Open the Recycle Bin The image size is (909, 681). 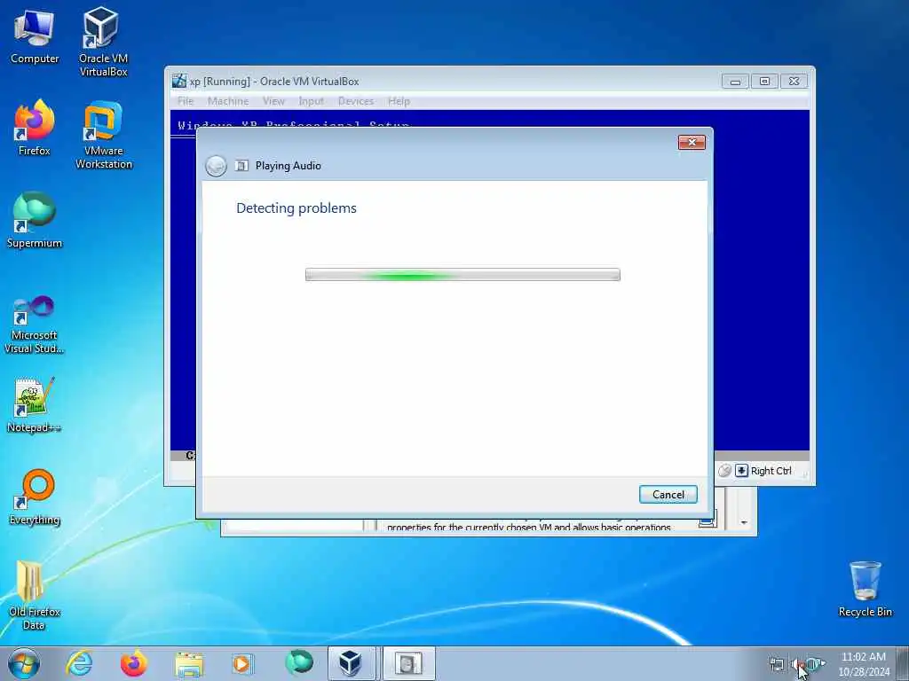point(865,590)
